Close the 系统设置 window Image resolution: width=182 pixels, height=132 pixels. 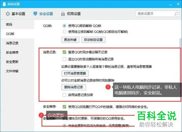tap(178, 4)
